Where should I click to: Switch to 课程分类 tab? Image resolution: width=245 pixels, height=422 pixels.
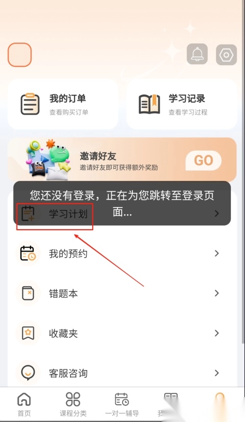[73, 404]
